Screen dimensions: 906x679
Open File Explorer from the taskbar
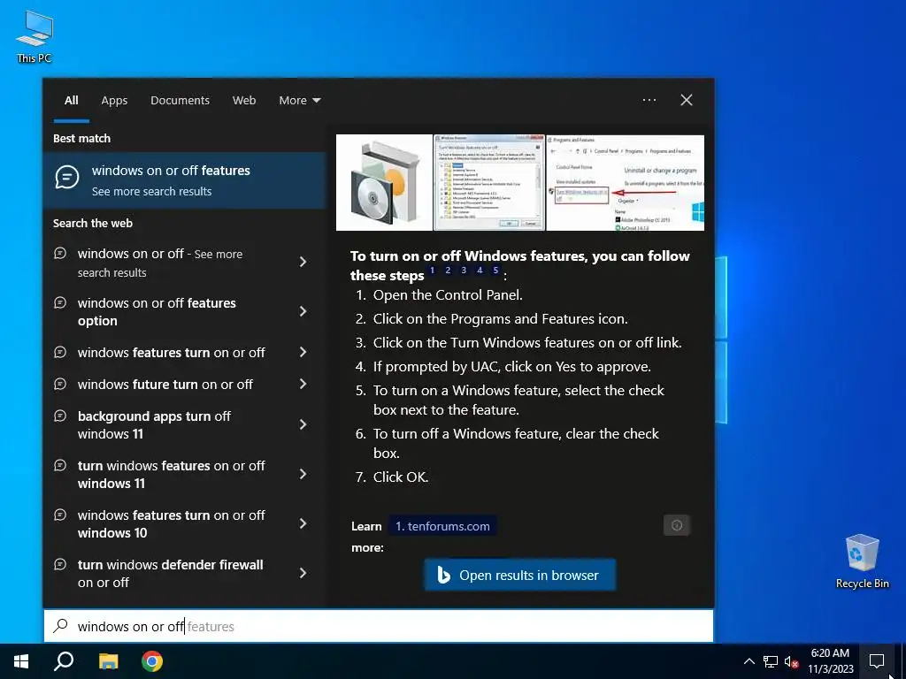pos(108,661)
